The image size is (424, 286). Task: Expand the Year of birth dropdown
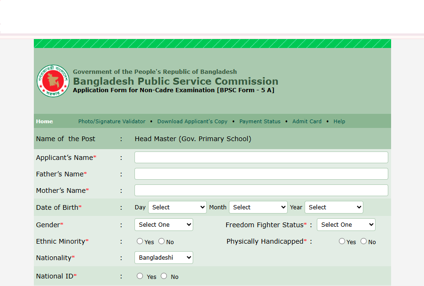point(334,207)
